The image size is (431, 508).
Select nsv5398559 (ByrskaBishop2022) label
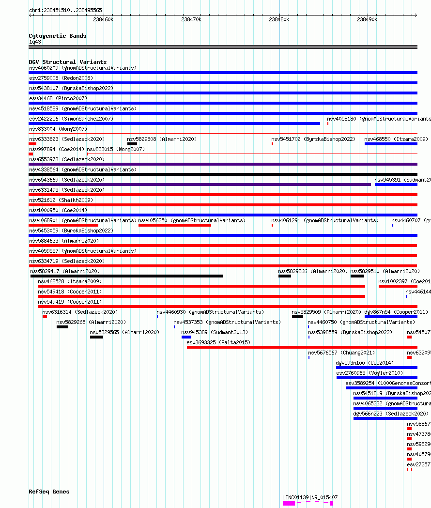(350, 332)
